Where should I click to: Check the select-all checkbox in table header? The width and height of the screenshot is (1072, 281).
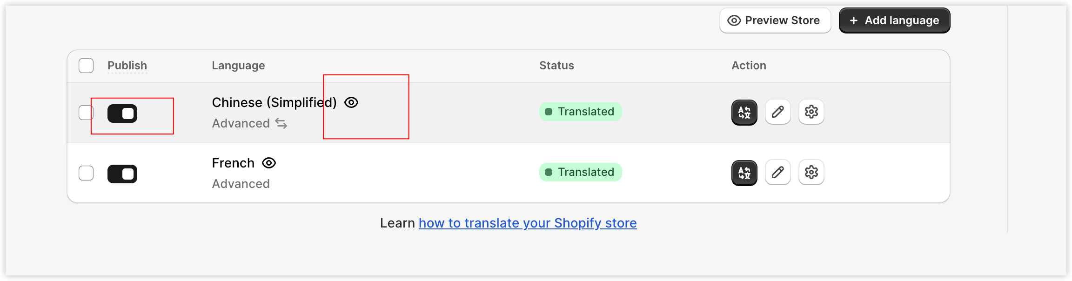click(86, 66)
